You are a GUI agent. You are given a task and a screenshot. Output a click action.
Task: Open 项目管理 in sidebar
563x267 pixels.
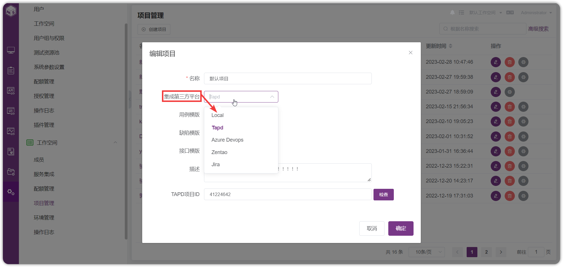point(44,203)
